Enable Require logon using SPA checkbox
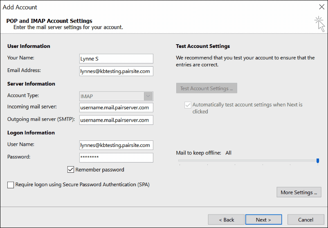Screen dimensions: 328x228 (11, 185)
